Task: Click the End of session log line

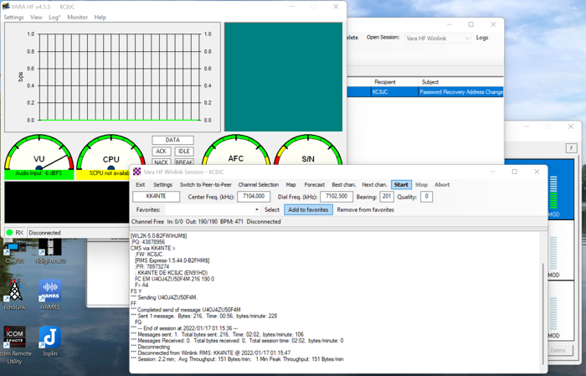Action: pyautogui.click(x=184, y=328)
